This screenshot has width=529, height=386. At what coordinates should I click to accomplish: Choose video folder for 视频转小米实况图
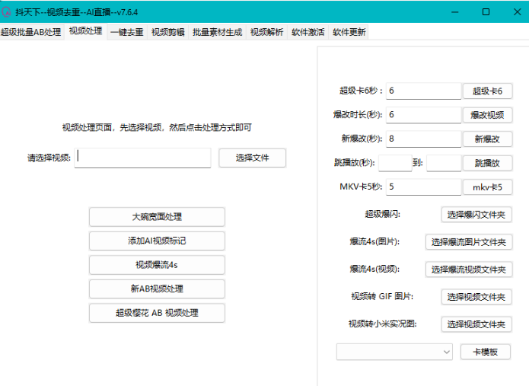click(476, 324)
